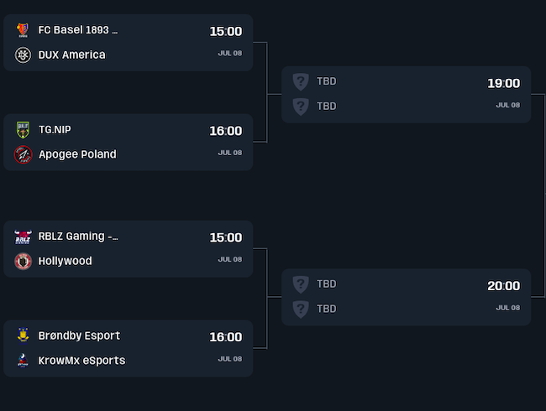Click the Hollywood team logo
This screenshot has height=411, width=546.
[23, 261]
